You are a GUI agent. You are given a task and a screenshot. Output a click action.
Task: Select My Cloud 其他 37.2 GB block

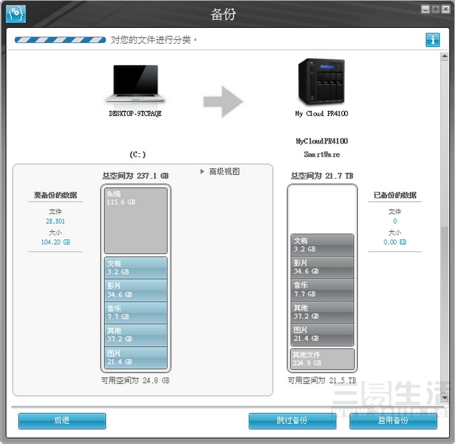[322, 312]
